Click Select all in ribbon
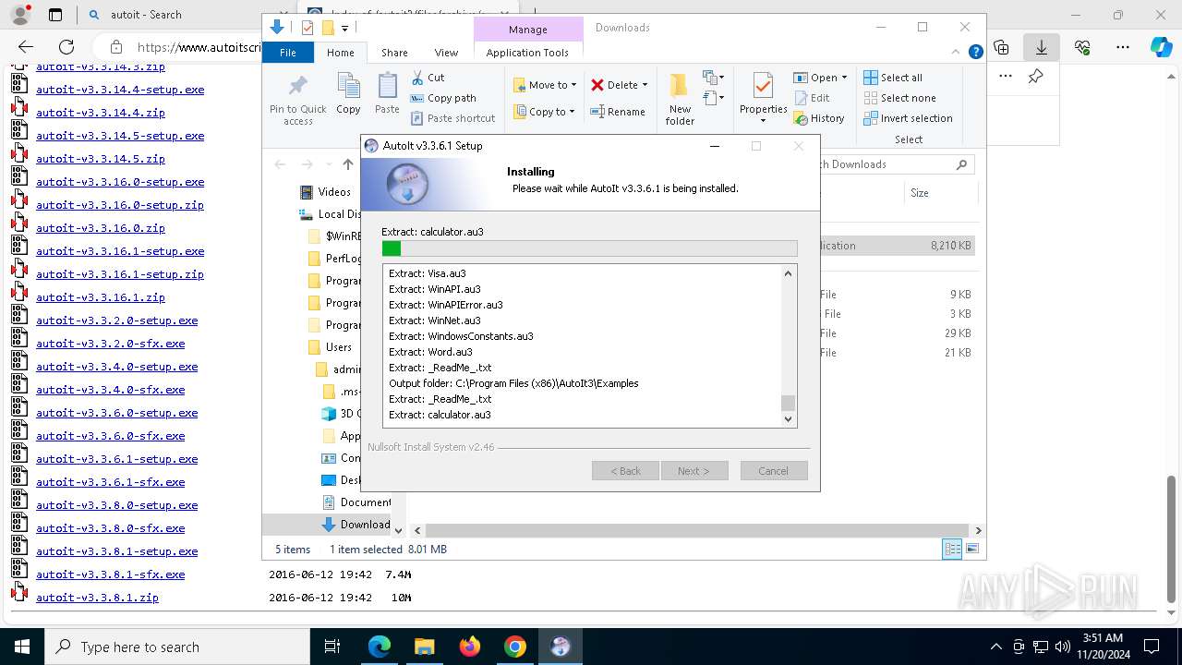The width and height of the screenshot is (1182, 665). [x=893, y=78]
